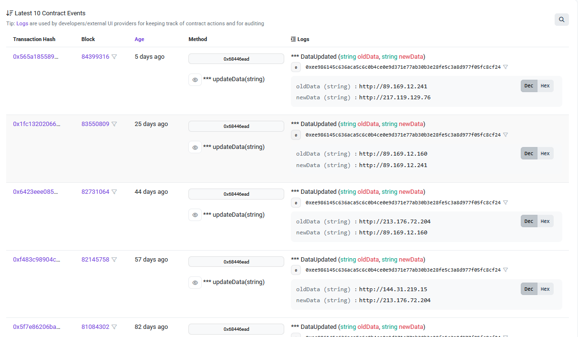Switch first log data to Hex
Image resolution: width=578 pixels, height=337 pixels.
click(x=545, y=86)
